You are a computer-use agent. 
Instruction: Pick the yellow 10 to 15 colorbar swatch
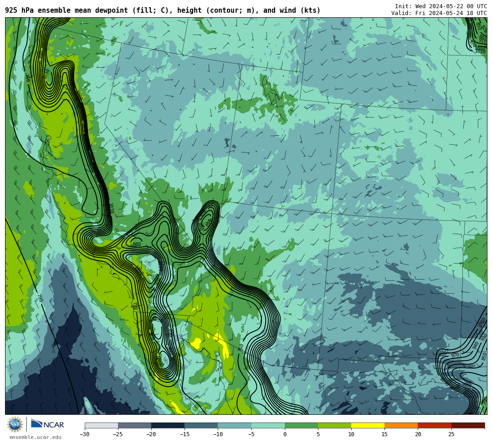coord(368,425)
